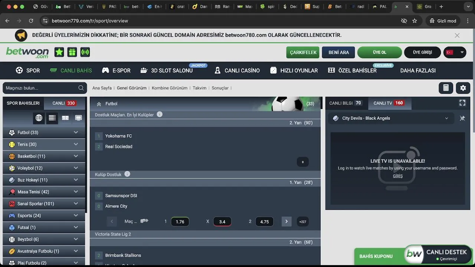This screenshot has width=475, height=267.
Task: Select the globe view icon in sidebar
Action: point(39,118)
